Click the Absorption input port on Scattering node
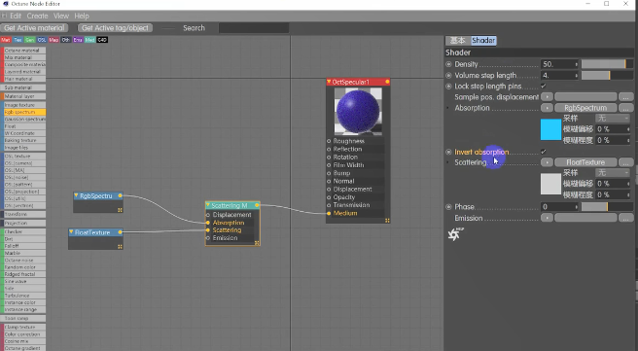This screenshot has height=351, width=638. point(208,223)
